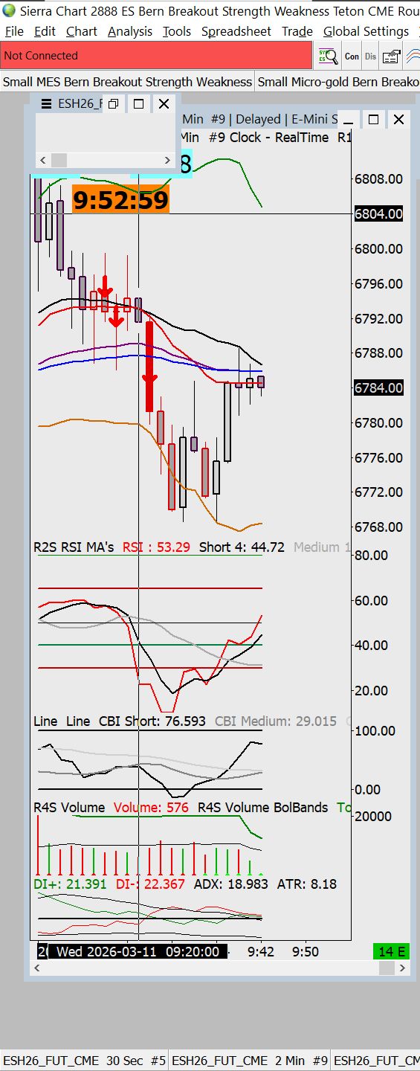Screen dimensions: 420x1071
Task: Maximize the ESH26 small window
Action: [138, 104]
